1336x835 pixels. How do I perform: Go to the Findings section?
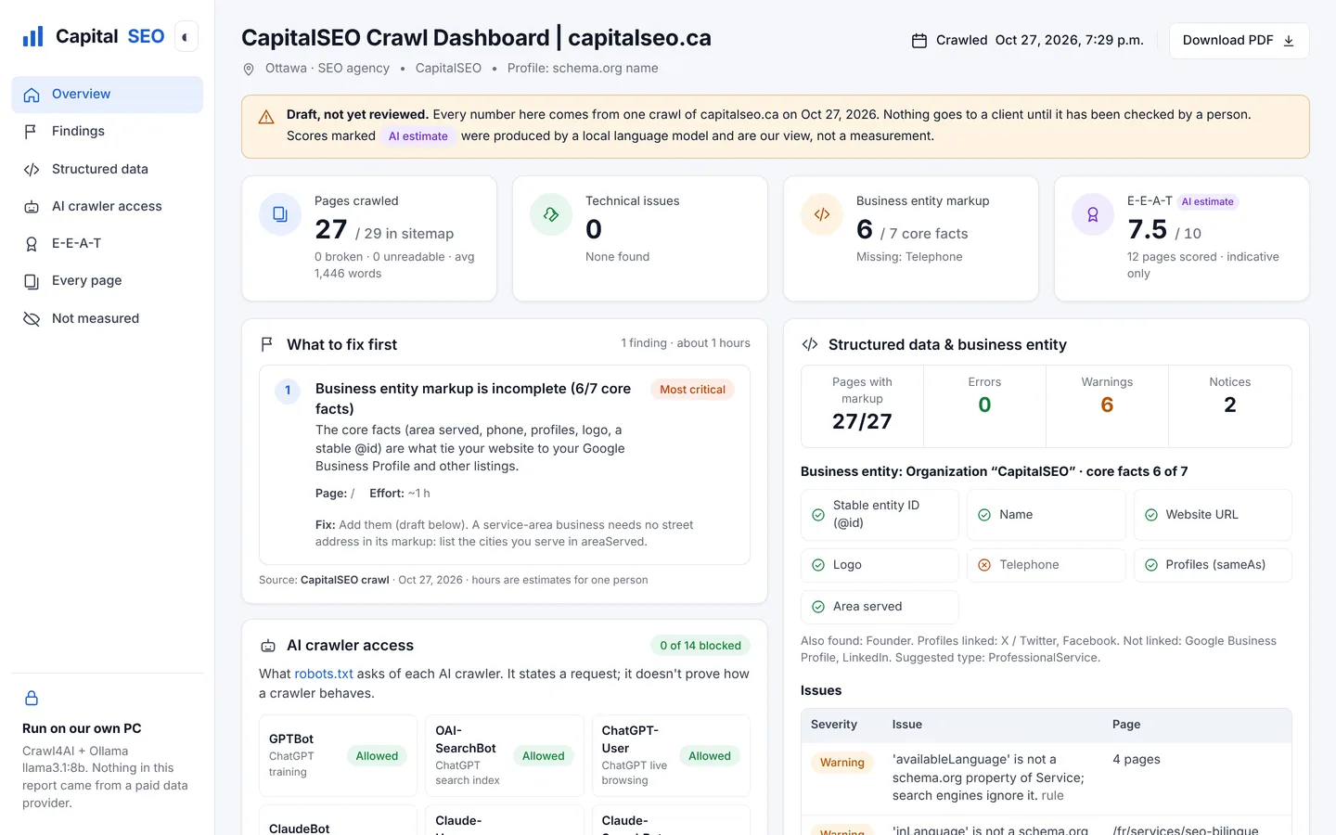(107, 132)
